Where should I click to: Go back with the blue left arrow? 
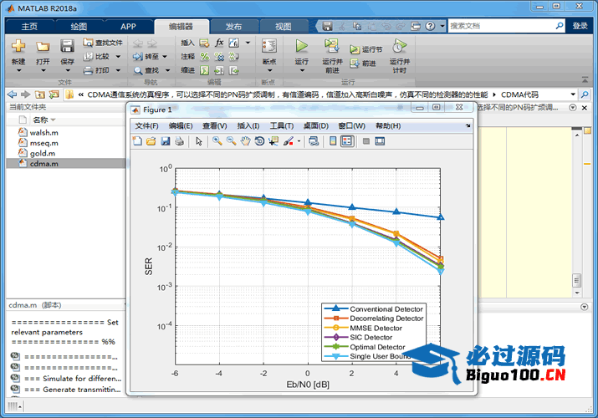(12, 94)
